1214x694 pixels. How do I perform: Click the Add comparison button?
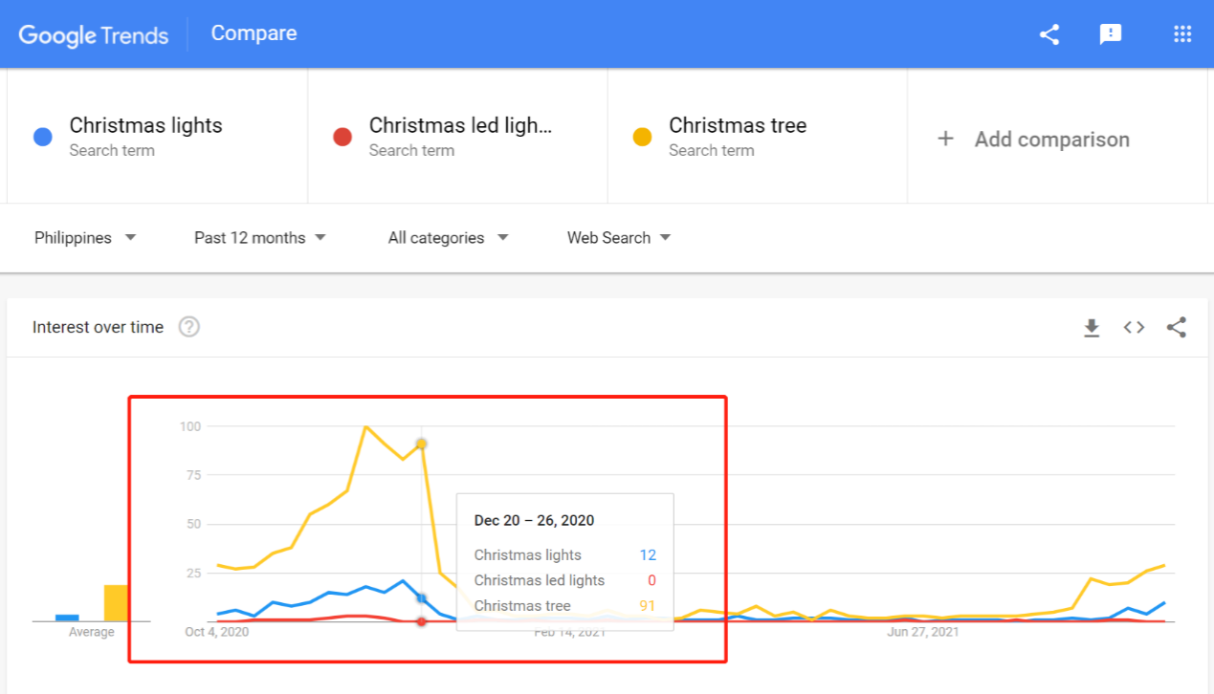pos(1051,140)
